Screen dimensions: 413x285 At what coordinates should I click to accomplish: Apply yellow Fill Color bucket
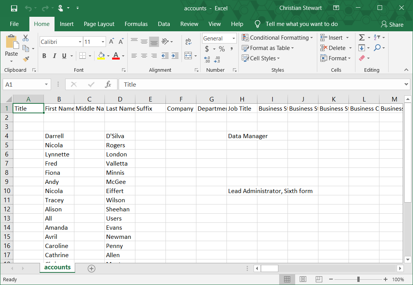101,56
